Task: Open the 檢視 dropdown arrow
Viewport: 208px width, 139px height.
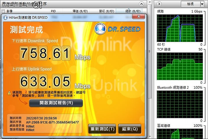Action: coord(202,4)
